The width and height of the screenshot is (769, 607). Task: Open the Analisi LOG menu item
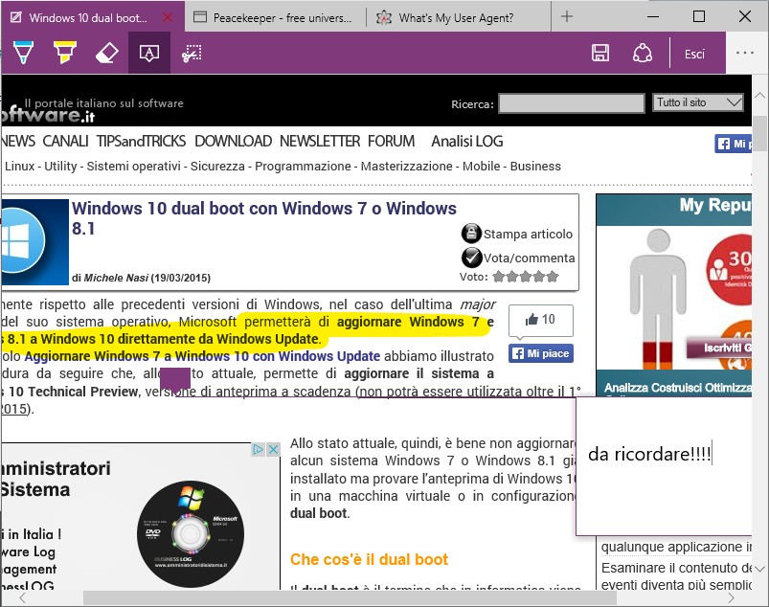pos(467,141)
